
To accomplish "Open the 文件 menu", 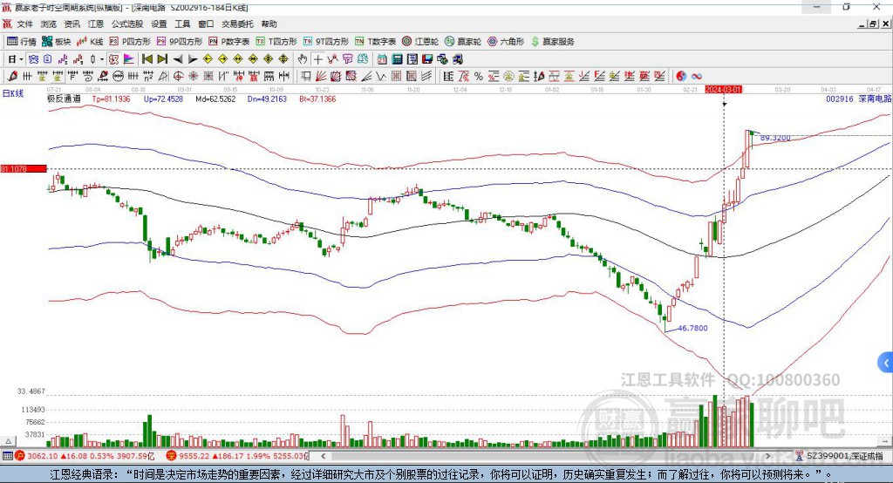I will pos(25,24).
